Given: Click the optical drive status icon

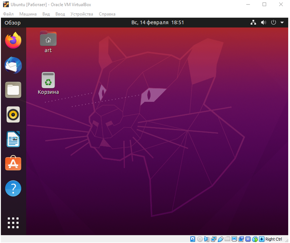Looking at the screenshot, I should coord(199,239).
